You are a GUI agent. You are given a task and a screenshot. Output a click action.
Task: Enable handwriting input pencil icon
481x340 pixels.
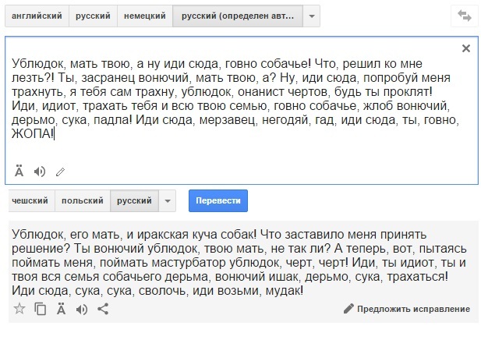(60, 171)
